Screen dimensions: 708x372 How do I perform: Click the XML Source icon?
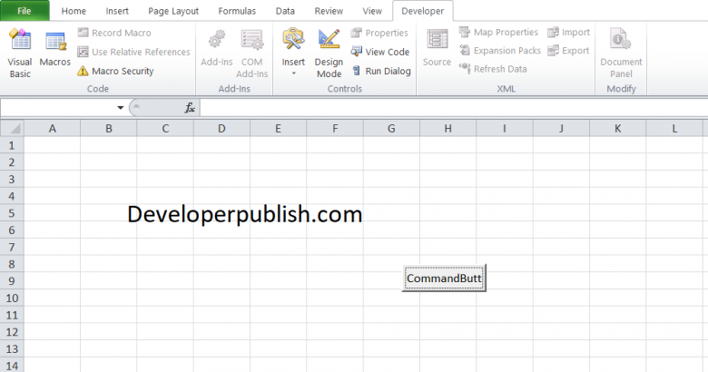437,51
